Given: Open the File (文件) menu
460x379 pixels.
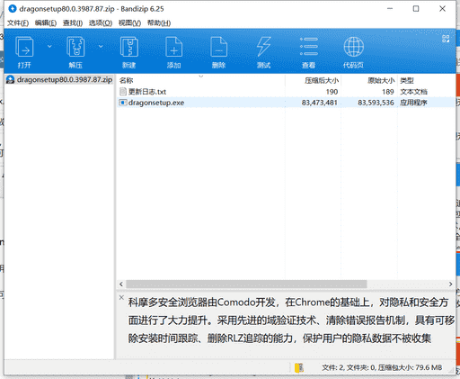Looking at the screenshot, I should (x=18, y=23).
